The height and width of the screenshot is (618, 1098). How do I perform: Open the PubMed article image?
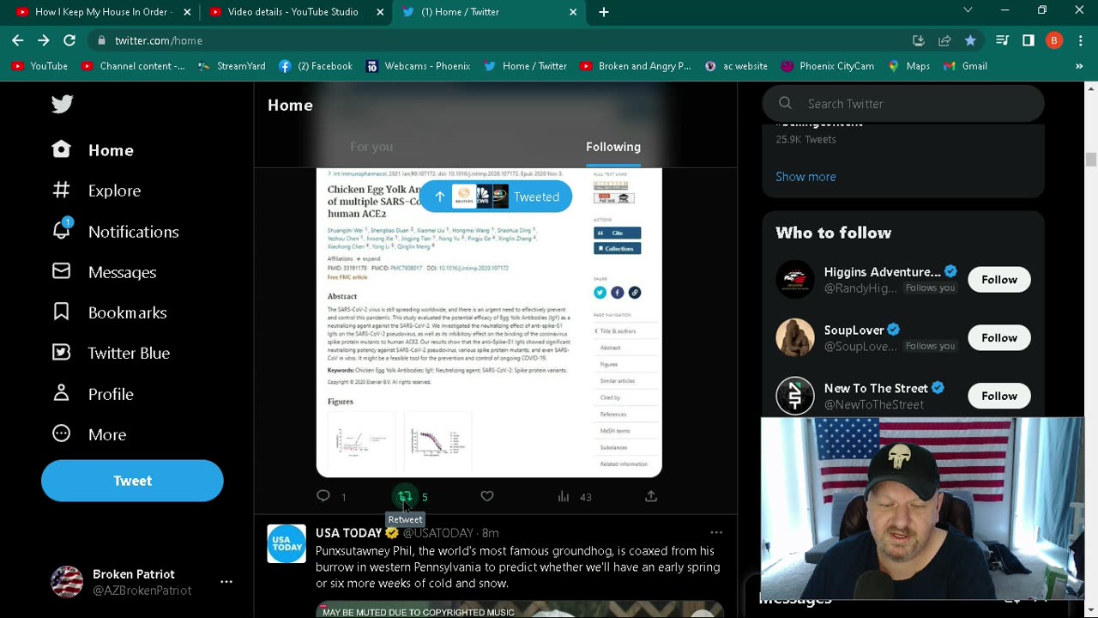[x=489, y=323]
